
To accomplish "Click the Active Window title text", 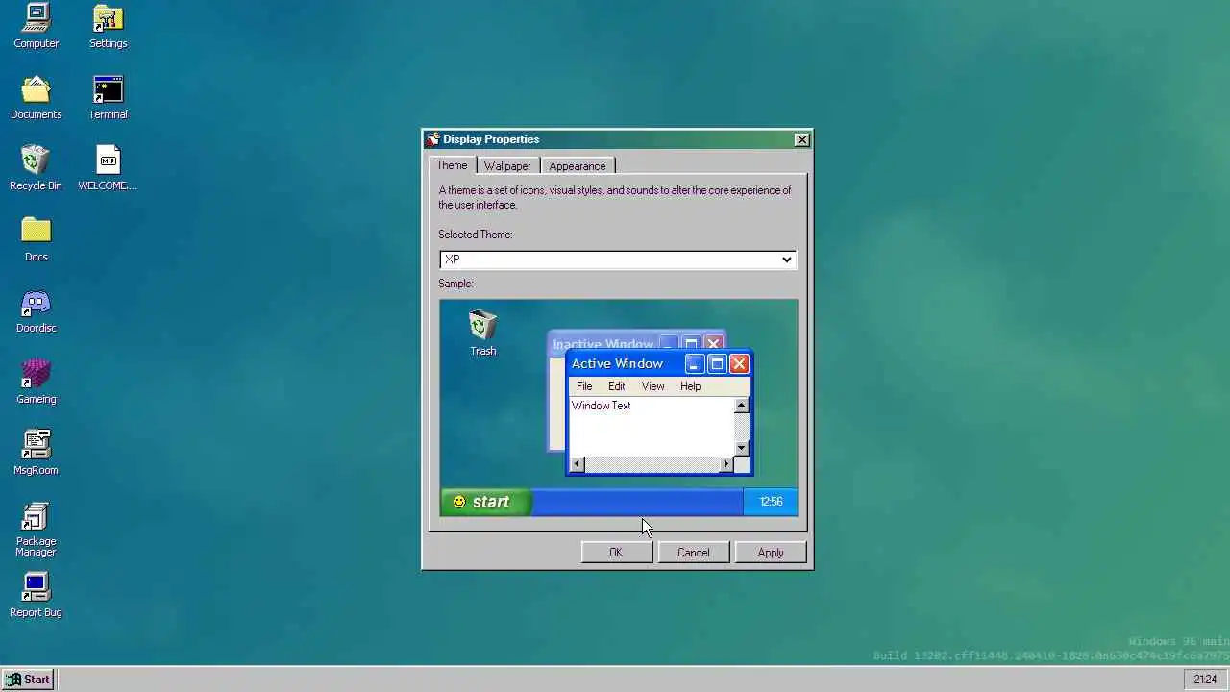I will tap(617, 363).
